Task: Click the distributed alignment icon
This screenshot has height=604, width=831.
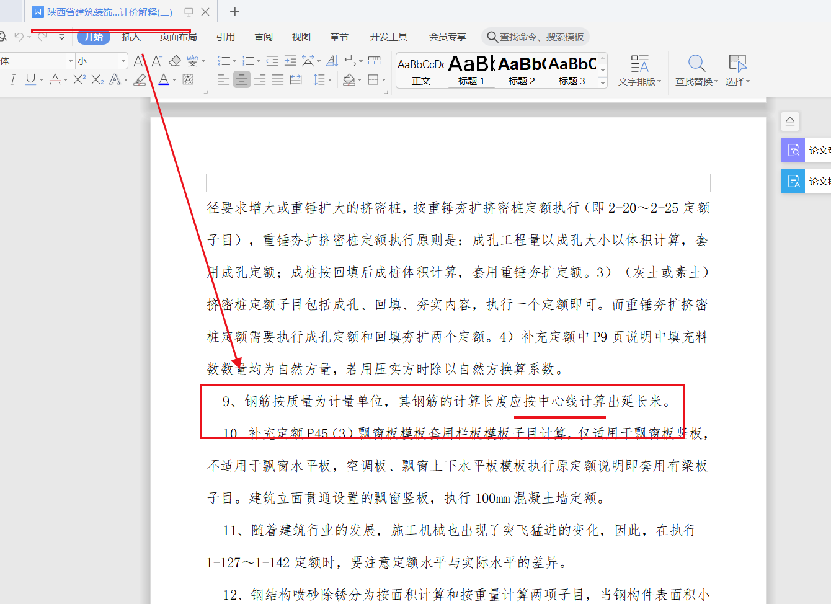Action: [296, 79]
